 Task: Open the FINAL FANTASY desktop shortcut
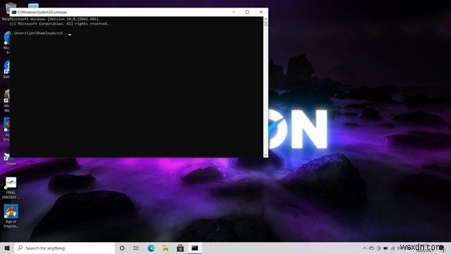(x=11, y=187)
